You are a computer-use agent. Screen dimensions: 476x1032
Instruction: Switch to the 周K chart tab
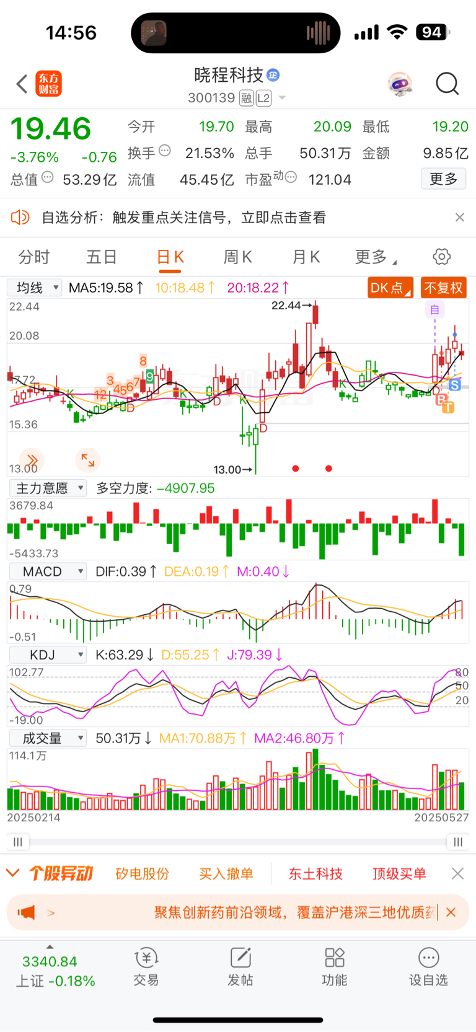(x=238, y=257)
